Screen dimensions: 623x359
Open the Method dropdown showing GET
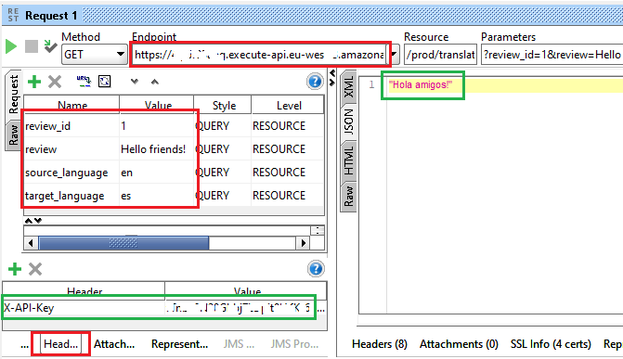tap(94, 55)
